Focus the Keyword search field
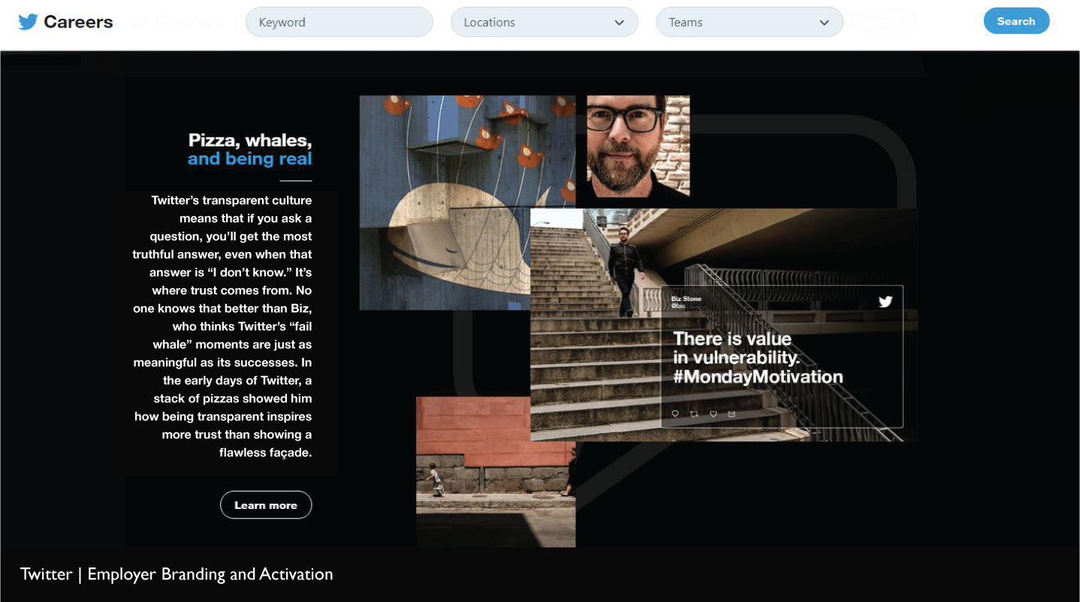The image size is (1080, 602). [x=339, y=23]
